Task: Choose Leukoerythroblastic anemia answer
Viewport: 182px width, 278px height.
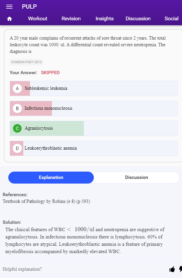Action: (94, 148)
